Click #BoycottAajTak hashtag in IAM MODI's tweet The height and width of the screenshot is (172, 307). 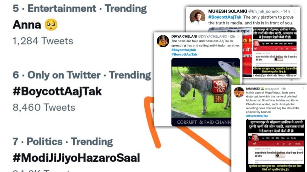(257, 116)
